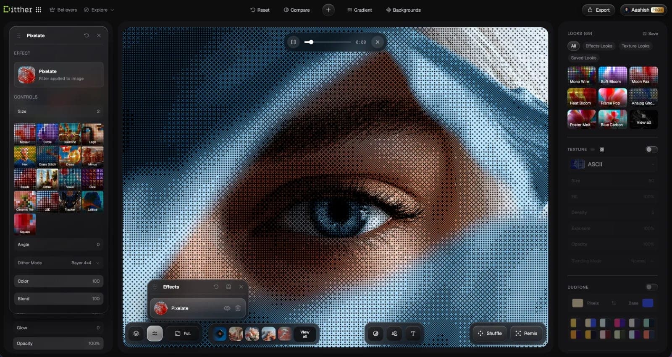Click the circular slash icon in the bottom toolbar
Screen dimensions: 672x357
click(x=375, y=334)
